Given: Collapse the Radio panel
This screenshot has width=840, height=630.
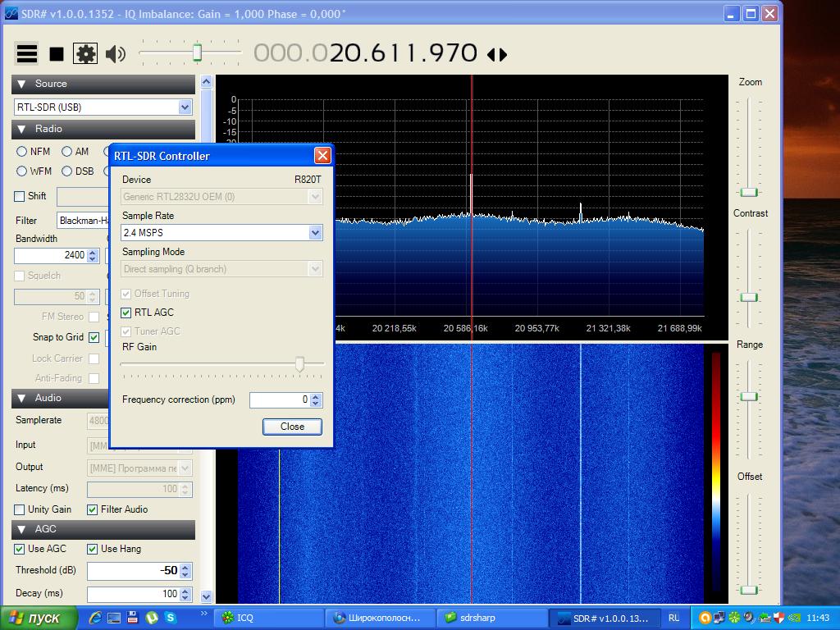Looking at the screenshot, I should click(x=21, y=129).
